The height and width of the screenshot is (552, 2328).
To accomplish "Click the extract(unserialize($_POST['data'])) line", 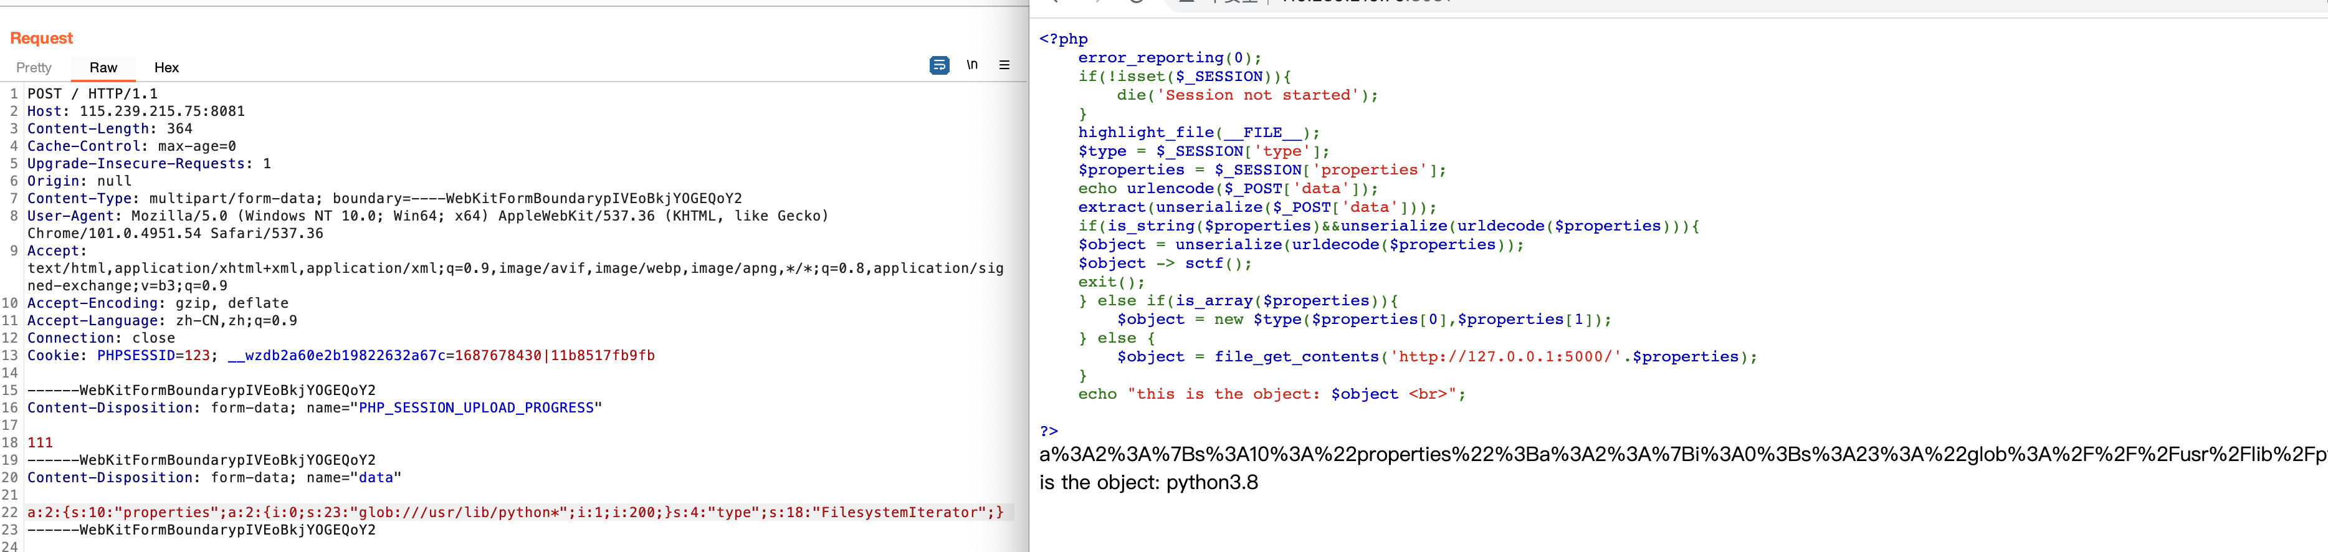I will [1257, 207].
